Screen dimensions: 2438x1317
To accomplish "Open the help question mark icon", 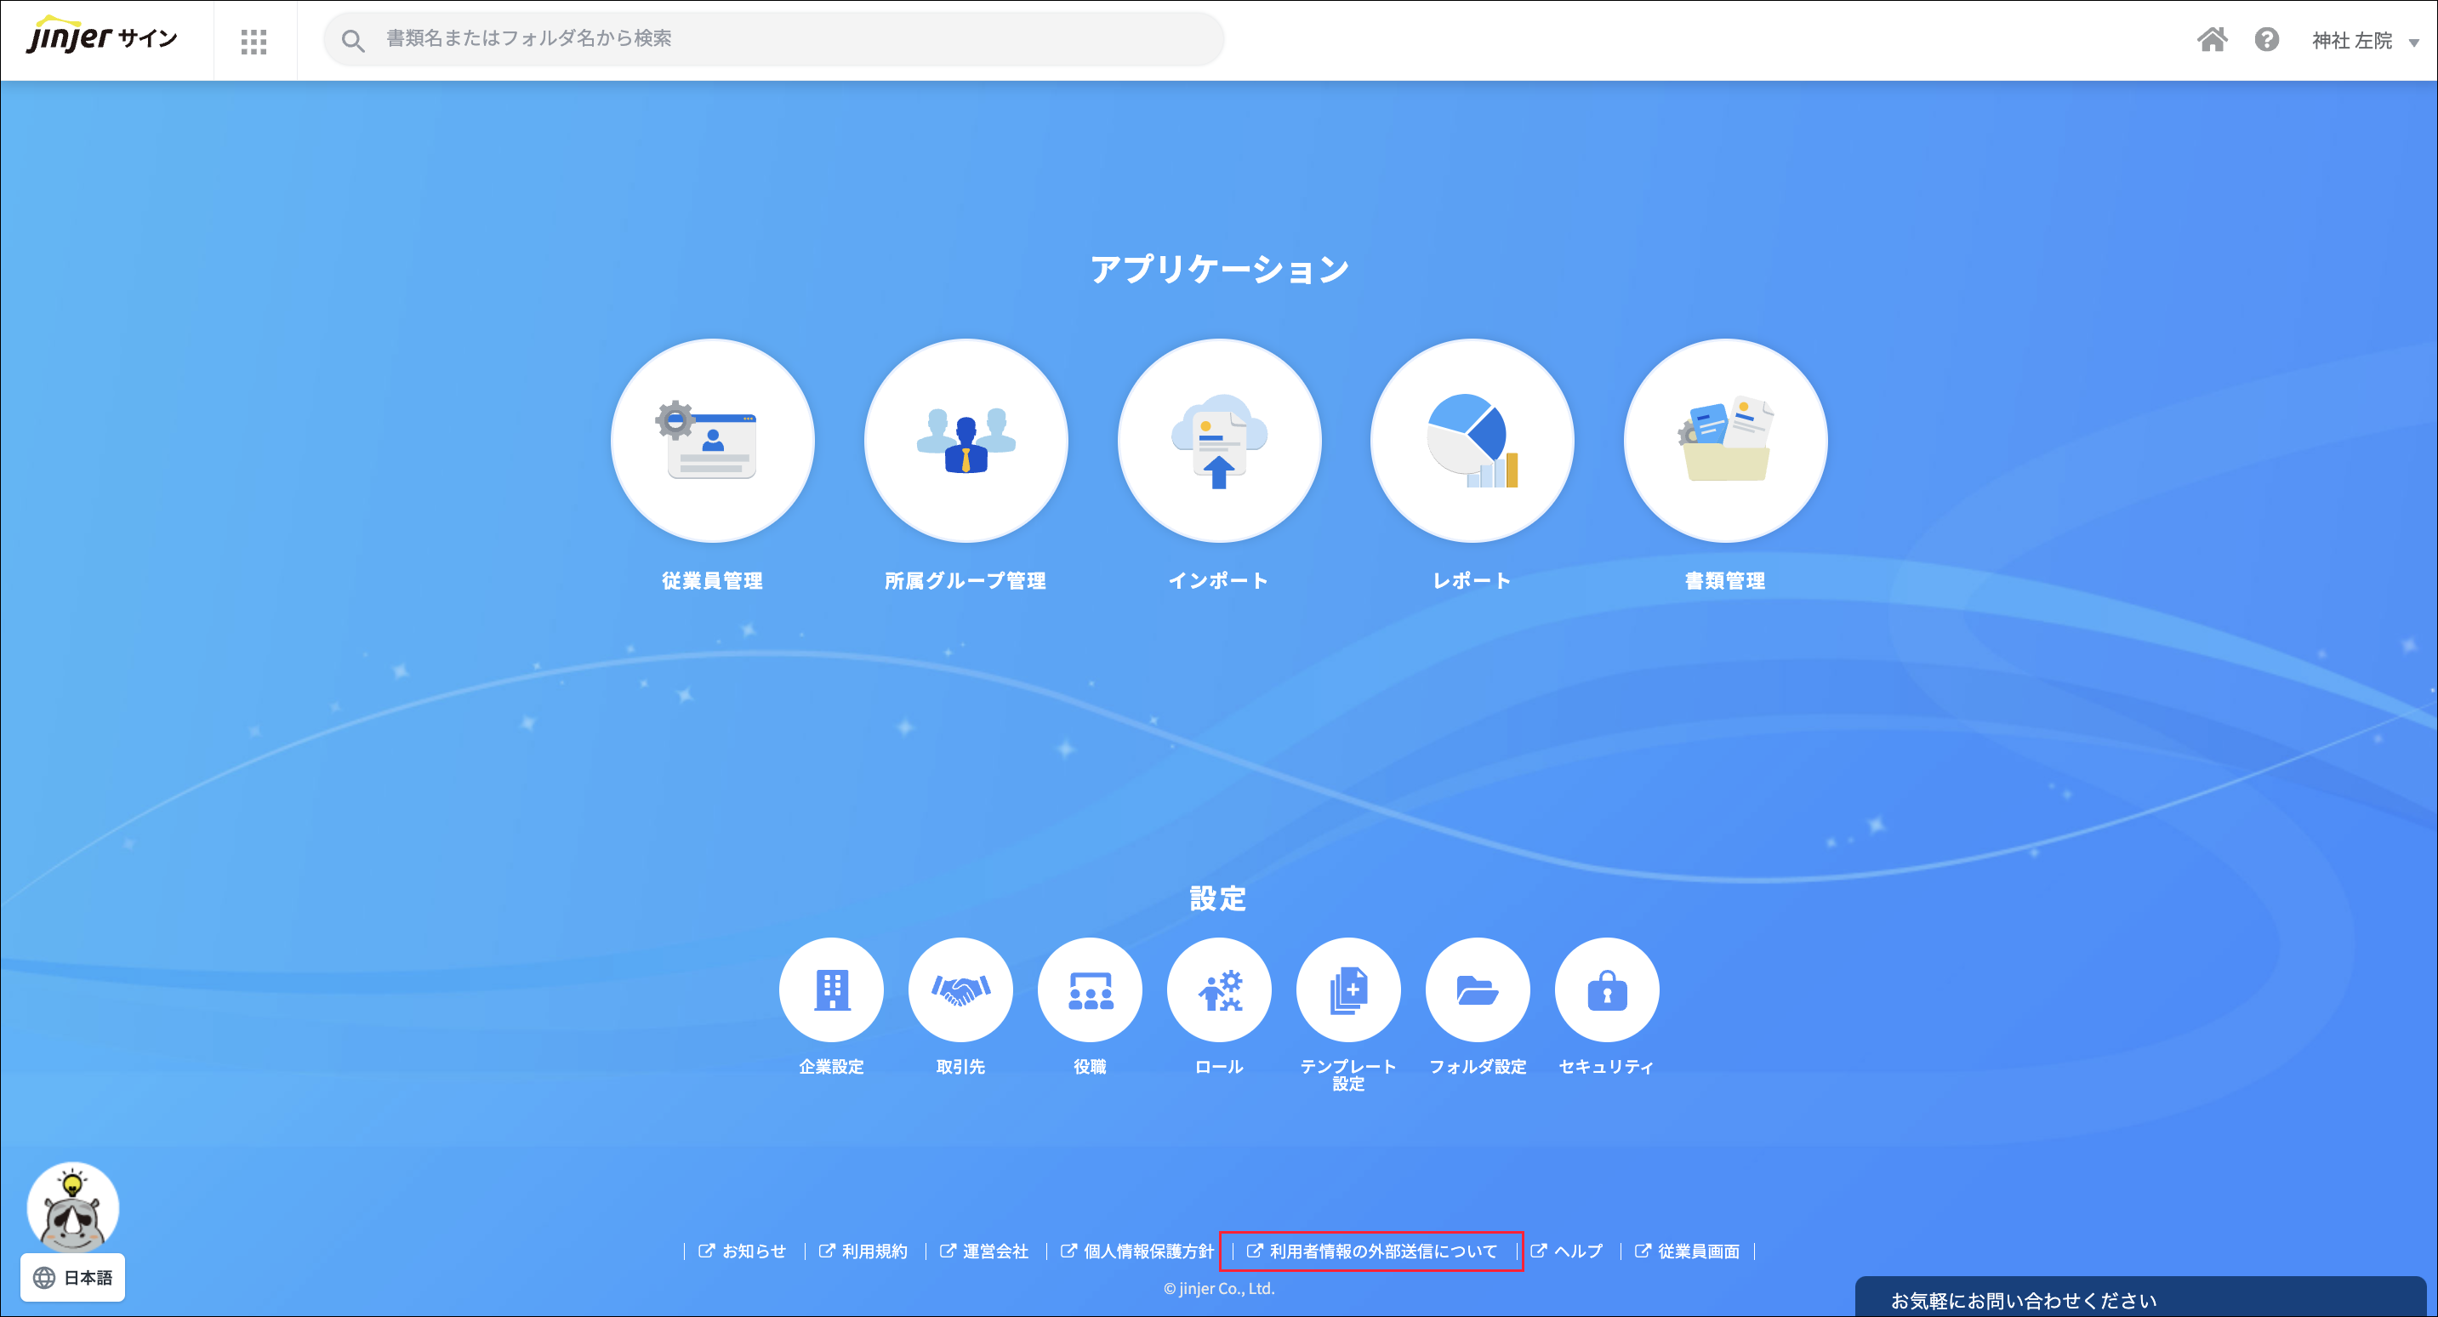I will 2268,40.
